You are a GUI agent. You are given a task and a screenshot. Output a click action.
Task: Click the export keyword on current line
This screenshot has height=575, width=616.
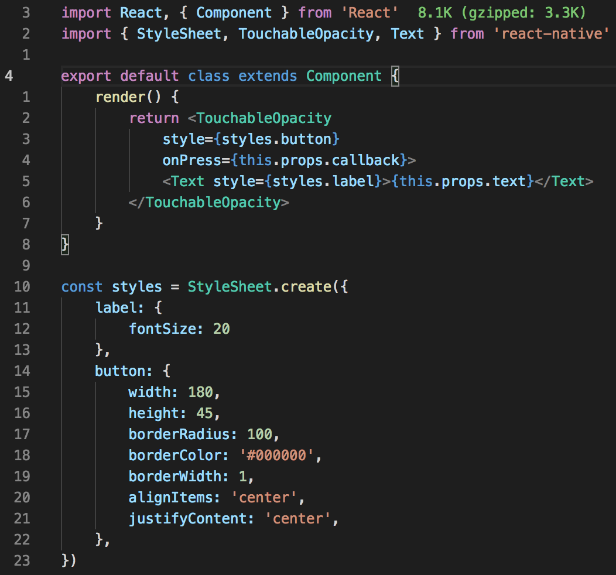87,76
